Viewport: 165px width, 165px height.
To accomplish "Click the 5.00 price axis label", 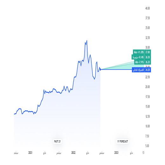I will pyautogui.click(x=147, y=146).
